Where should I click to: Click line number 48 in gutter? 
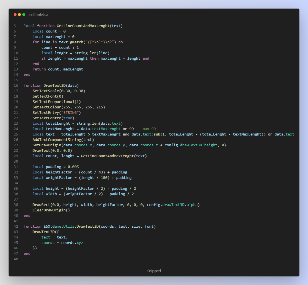click(x=16, y=259)
